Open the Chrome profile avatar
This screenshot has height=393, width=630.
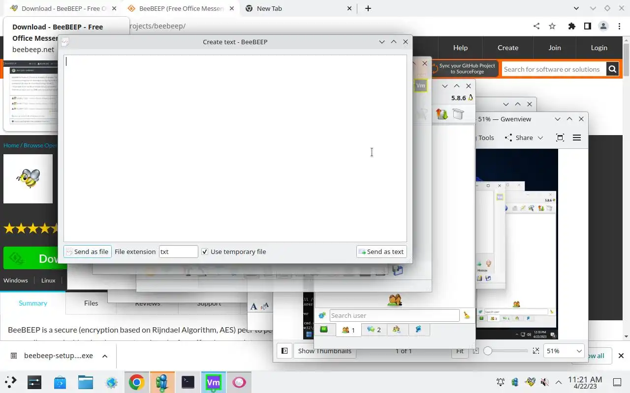pos(603,26)
